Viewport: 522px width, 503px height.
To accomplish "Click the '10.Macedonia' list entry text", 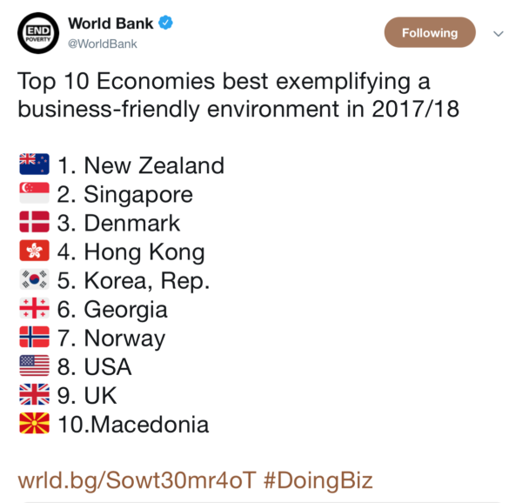I will click(x=133, y=425).
